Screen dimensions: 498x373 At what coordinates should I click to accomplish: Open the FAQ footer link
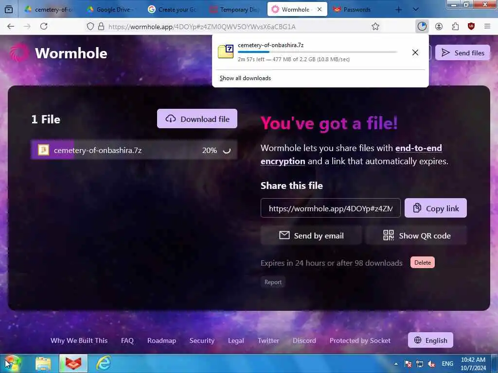click(x=127, y=340)
